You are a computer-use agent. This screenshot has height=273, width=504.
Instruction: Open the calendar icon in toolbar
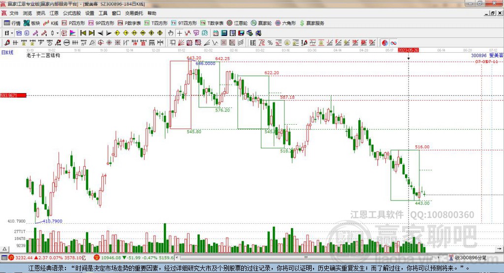pyautogui.click(x=216, y=33)
